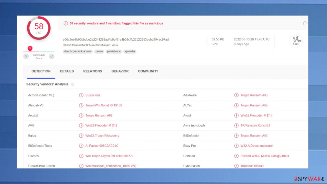Click warning icon for BitDefender detection
Viewport: 327px width, 184px height.
coord(236,136)
